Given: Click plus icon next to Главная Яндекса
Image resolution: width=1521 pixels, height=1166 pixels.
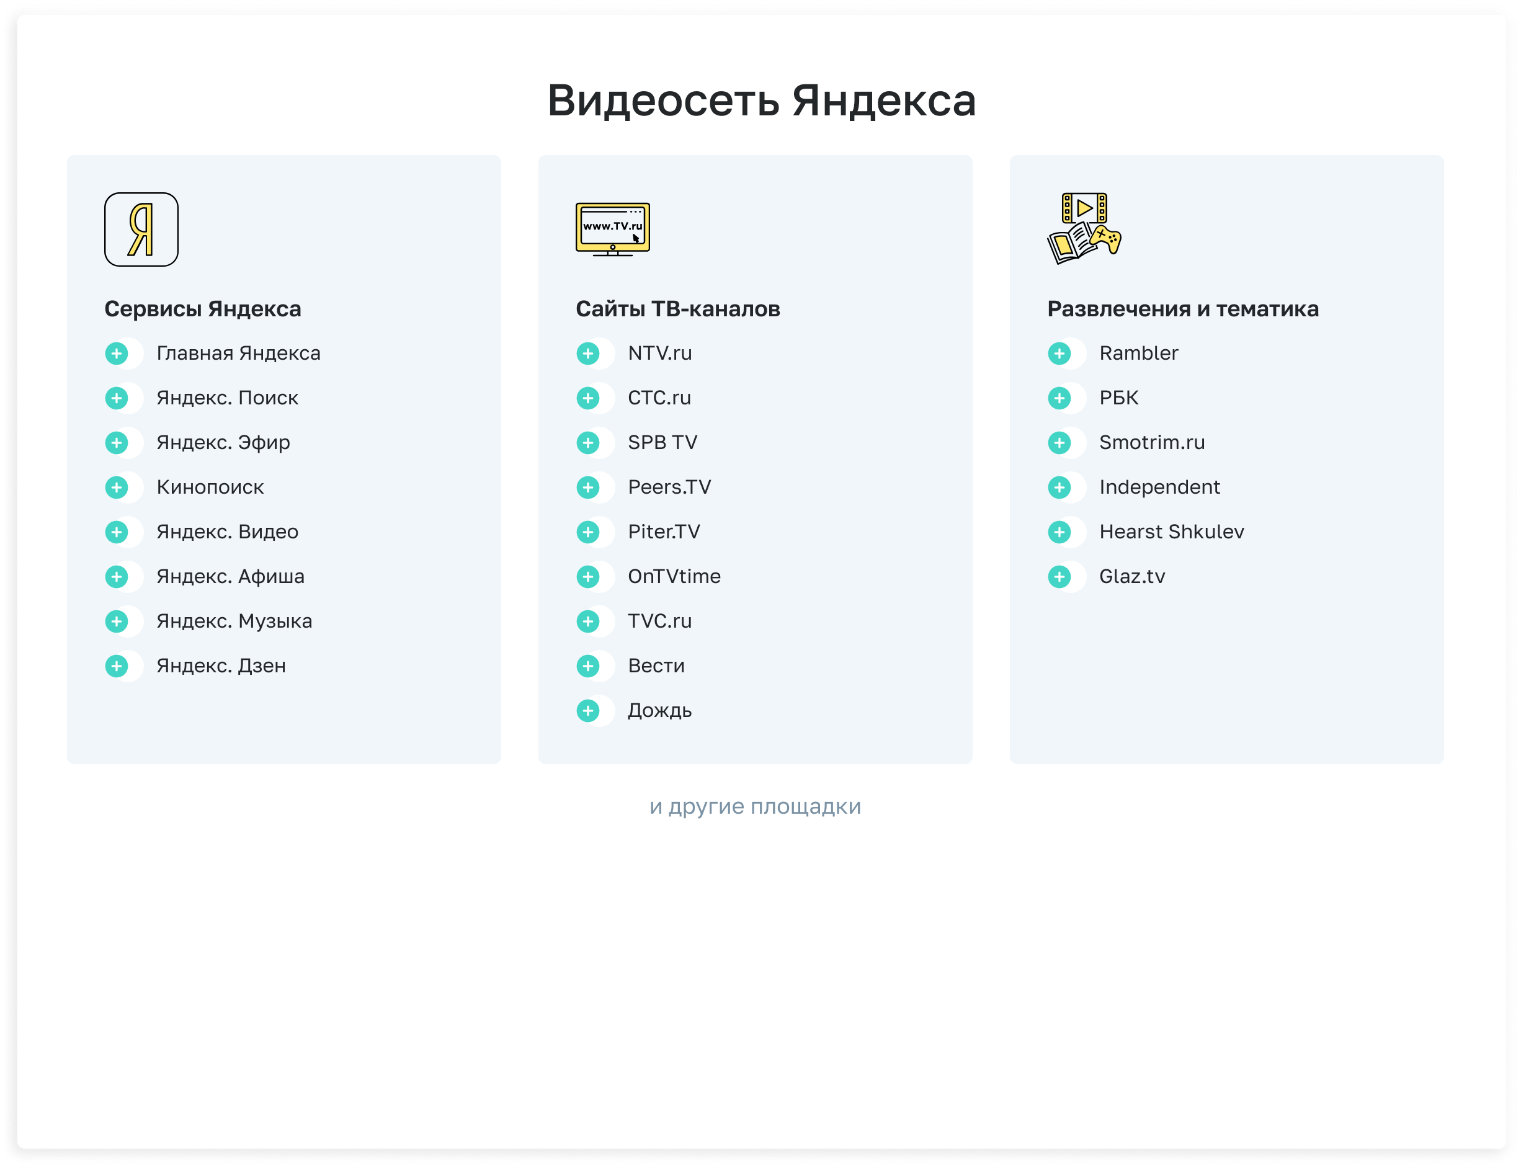Looking at the screenshot, I should point(117,354).
